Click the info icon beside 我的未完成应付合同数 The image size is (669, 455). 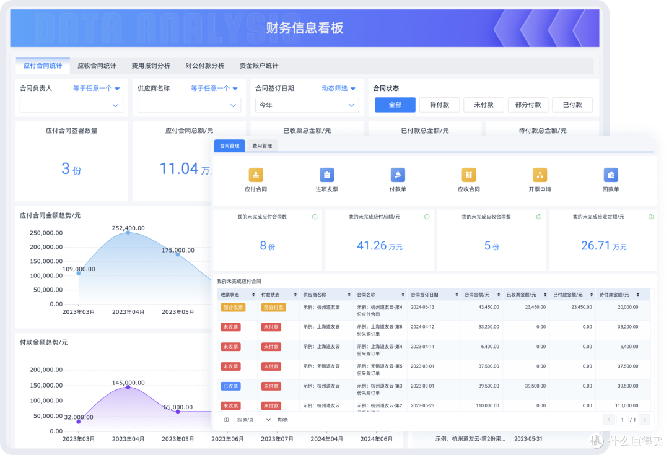tap(315, 217)
